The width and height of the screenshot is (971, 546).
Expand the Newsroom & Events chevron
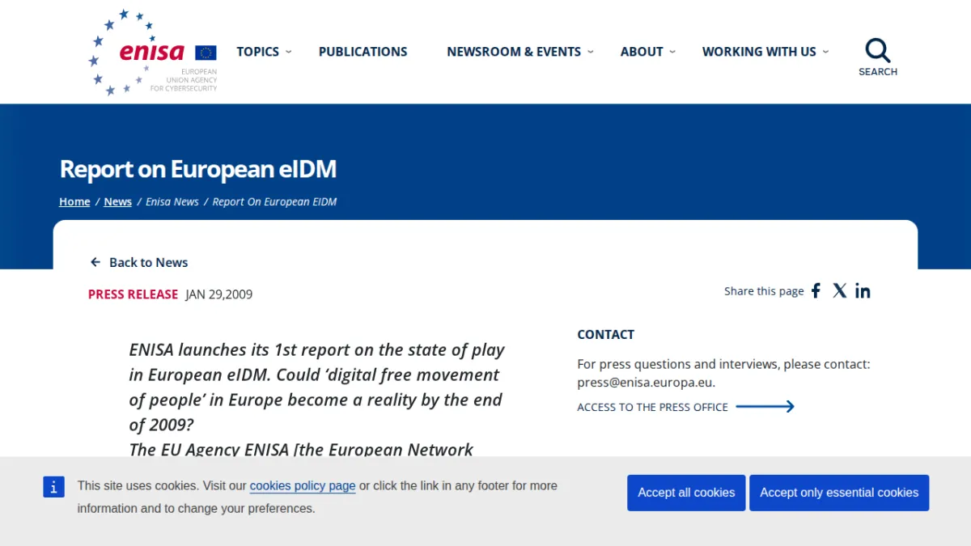tap(591, 52)
